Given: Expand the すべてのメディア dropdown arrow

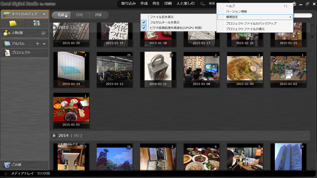Looking at the screenshot, I should click(44, 14).
